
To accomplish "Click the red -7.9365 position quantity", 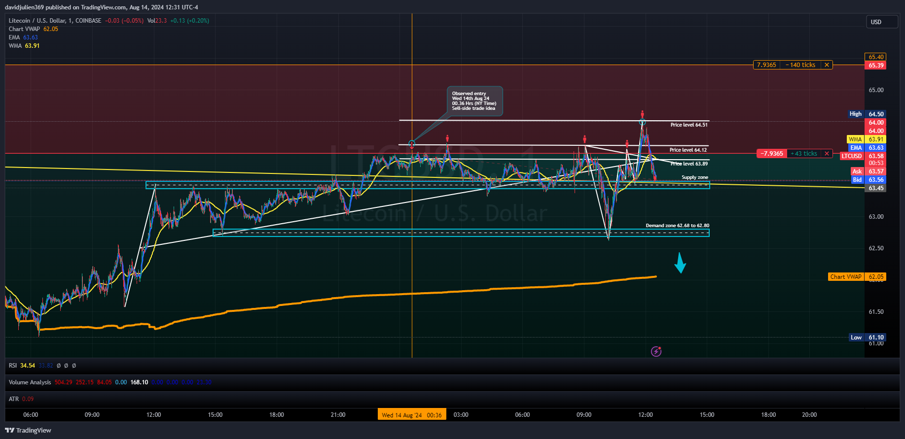I will point(772,154).
